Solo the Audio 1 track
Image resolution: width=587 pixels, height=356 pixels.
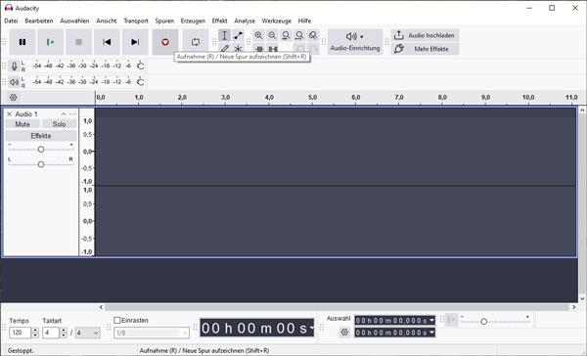tap(59, 124)
